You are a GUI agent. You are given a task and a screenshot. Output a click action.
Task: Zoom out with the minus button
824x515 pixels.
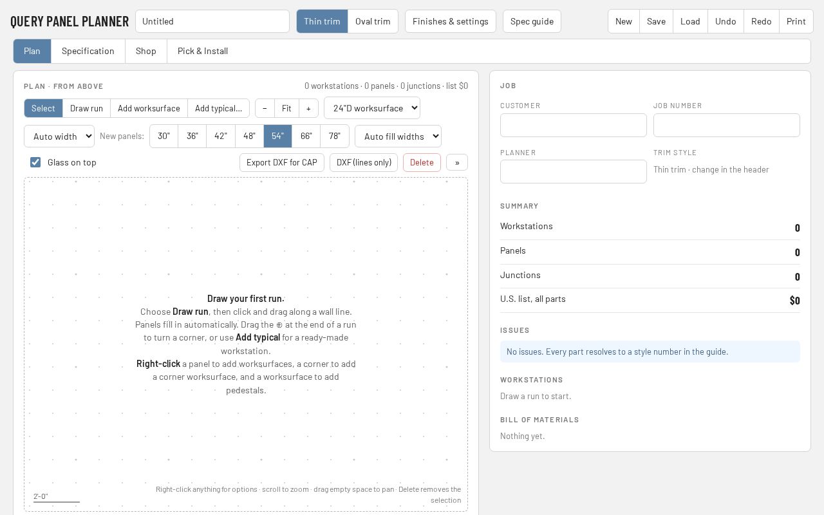click(265, 108)
